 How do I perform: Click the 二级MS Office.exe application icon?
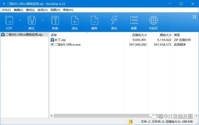[52, 45]
